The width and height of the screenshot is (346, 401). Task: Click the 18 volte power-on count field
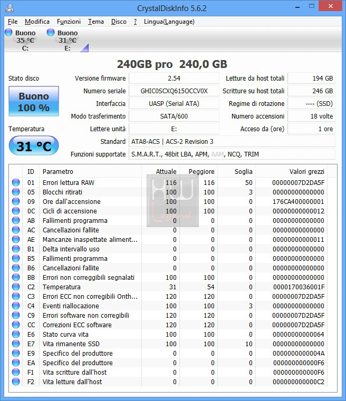pyautogui.click(x=311, y=116)
